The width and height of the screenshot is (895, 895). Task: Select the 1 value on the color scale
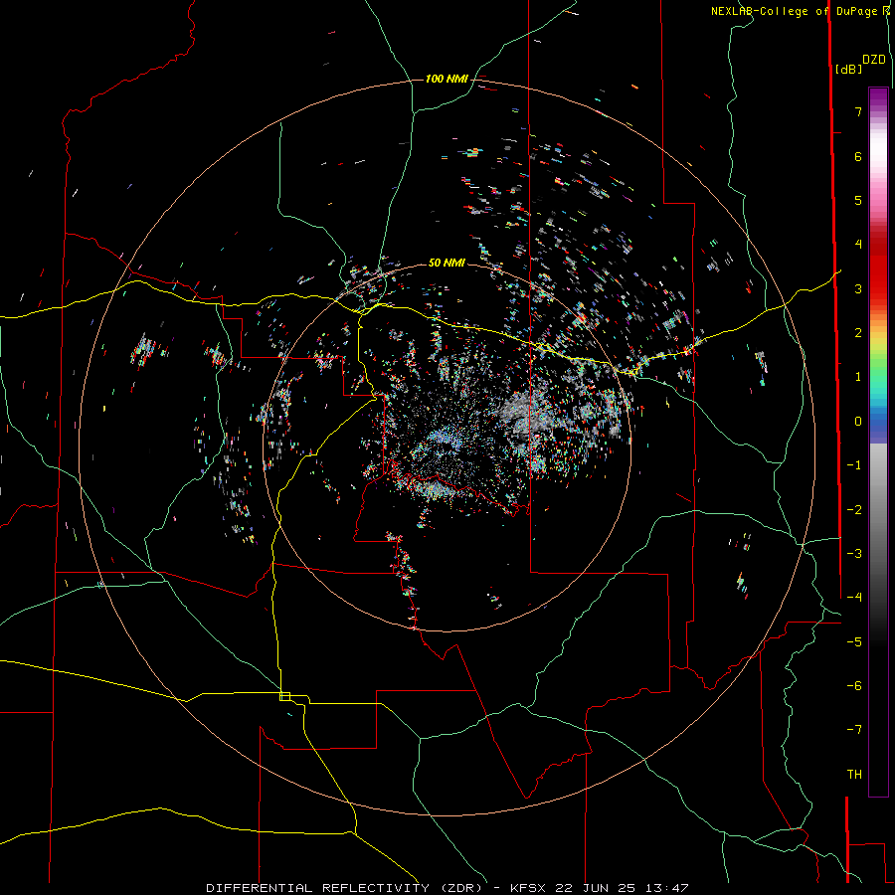click(858, 377)
